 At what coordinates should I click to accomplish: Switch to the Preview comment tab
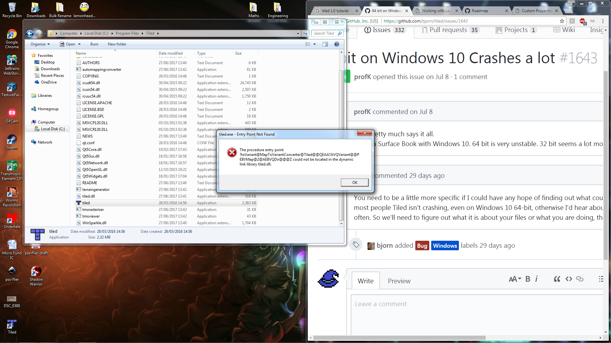399,281
